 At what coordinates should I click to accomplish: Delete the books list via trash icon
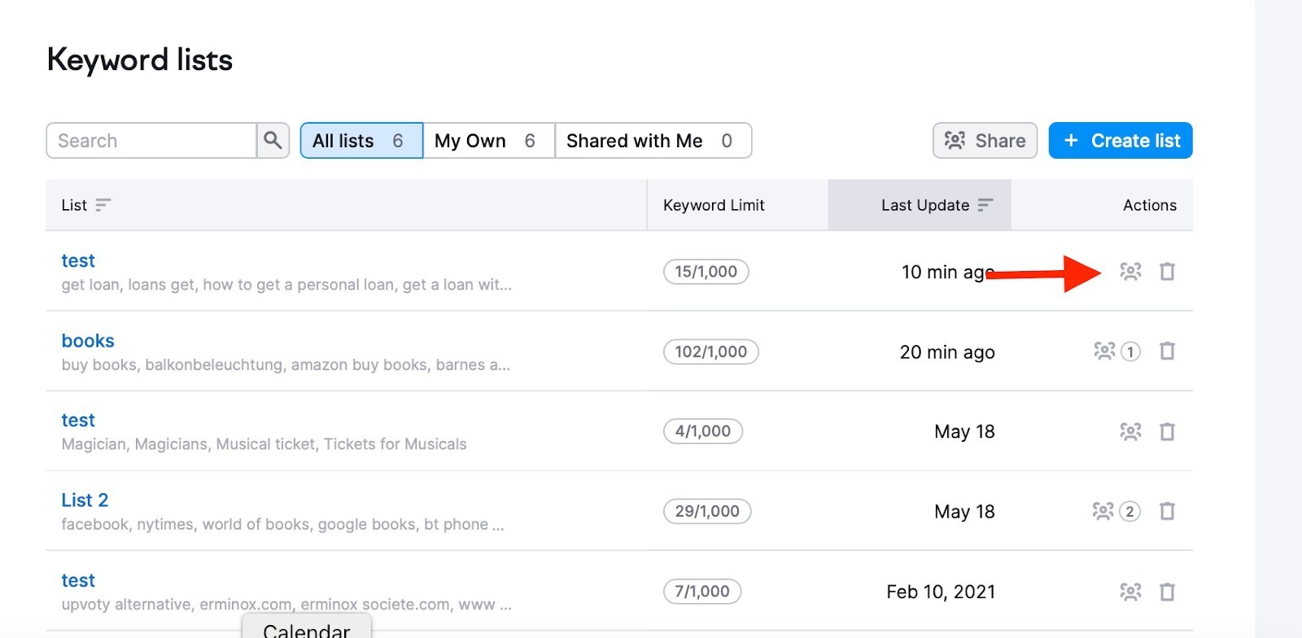(1167, 352)
